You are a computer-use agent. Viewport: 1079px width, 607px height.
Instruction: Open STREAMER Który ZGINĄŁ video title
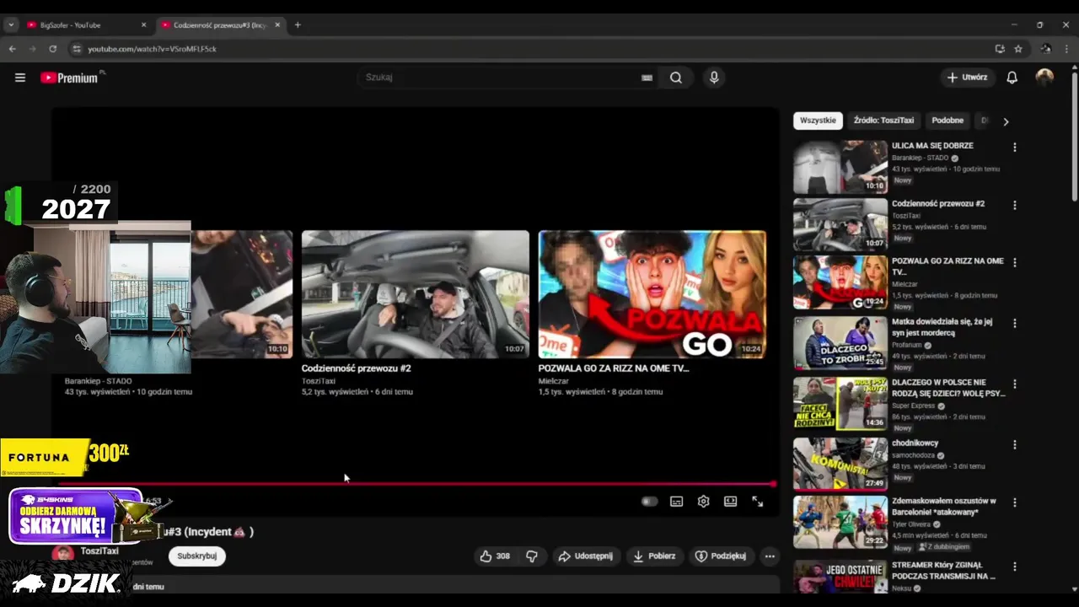[943, 571]
